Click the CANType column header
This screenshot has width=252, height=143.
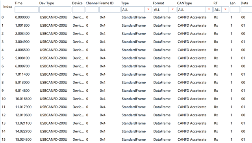[184, 3]
